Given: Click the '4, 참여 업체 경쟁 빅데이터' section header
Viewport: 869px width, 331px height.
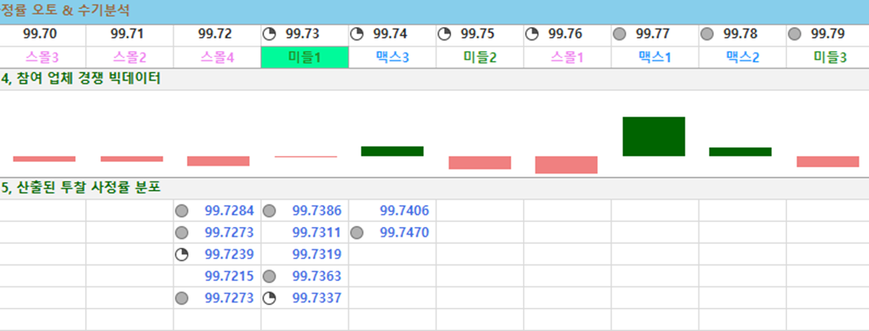Looking at the screenshot, I should [81, 79].
